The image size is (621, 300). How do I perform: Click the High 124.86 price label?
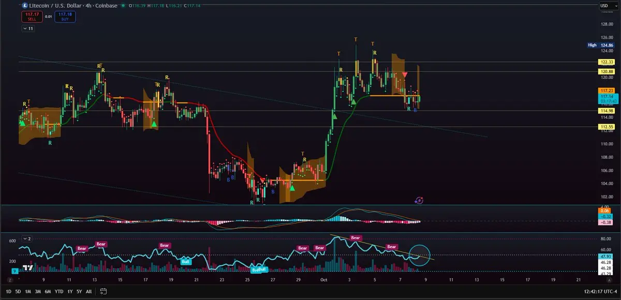pos(600,45)
